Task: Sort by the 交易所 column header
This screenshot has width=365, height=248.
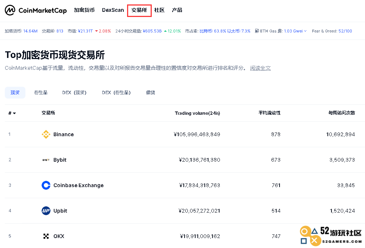Action: click(48, 113)
